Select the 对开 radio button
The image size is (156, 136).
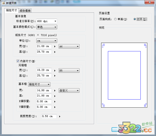[135, 19]
